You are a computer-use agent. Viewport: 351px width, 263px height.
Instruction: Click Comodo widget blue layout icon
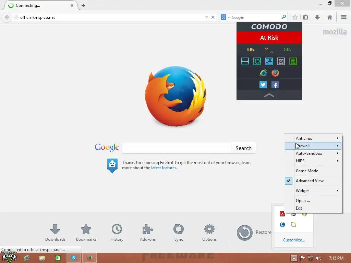(x=269, y=61)
